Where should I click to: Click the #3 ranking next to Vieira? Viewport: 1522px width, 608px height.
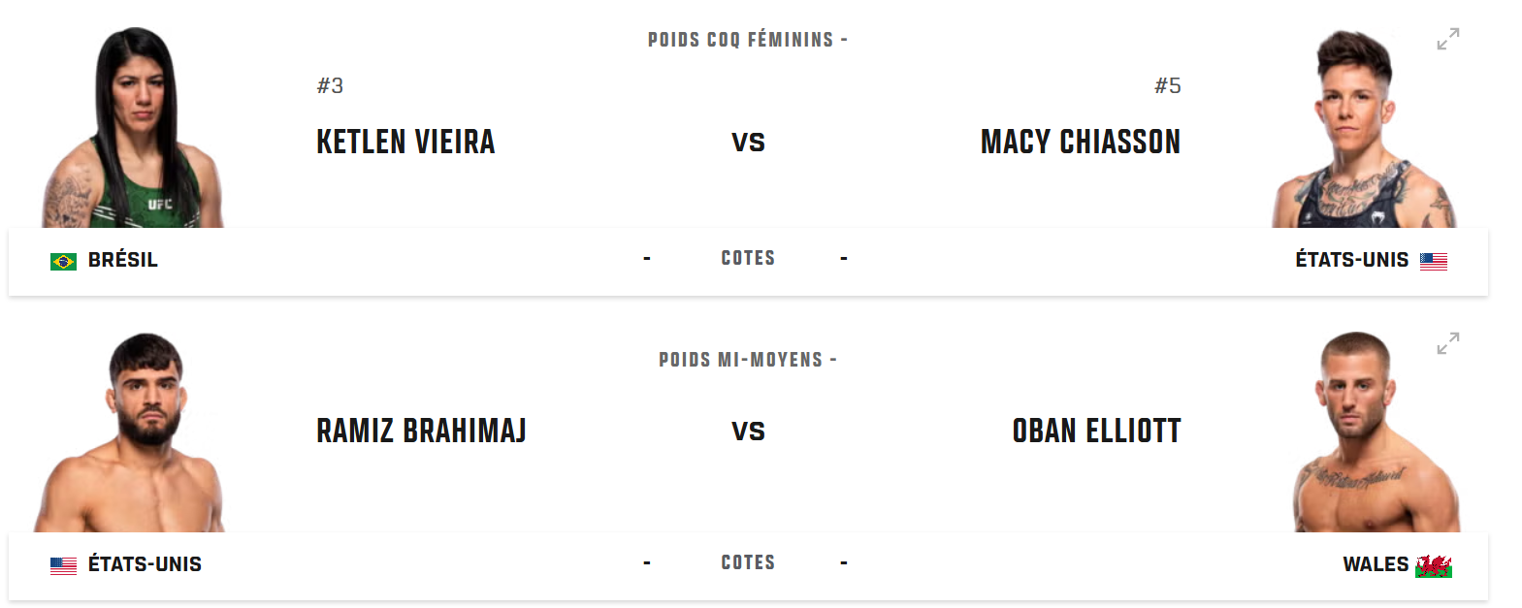point(330,85)
